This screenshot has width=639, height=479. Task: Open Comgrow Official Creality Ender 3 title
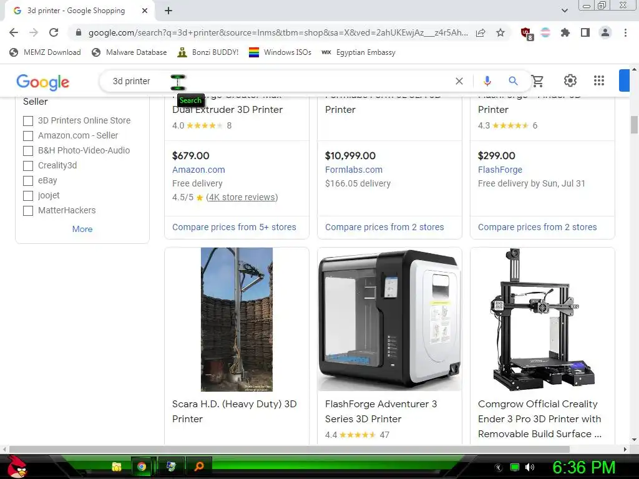pyautogui.click(x=540, y=419)
